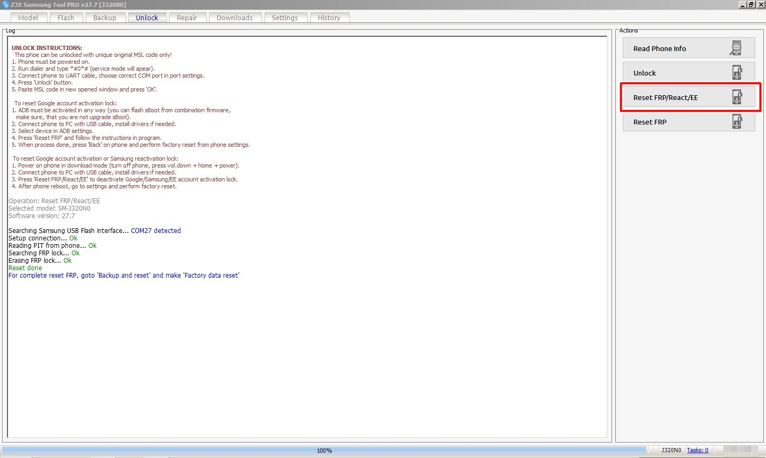
Task: Click 'Erasing FRP lock... Ok' line
Action: 40,261
